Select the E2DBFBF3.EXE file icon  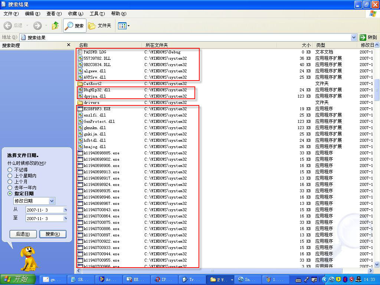(x=80, y=109)
